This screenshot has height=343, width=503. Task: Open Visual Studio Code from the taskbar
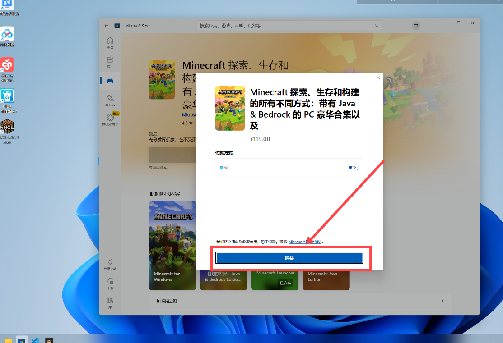35,340
